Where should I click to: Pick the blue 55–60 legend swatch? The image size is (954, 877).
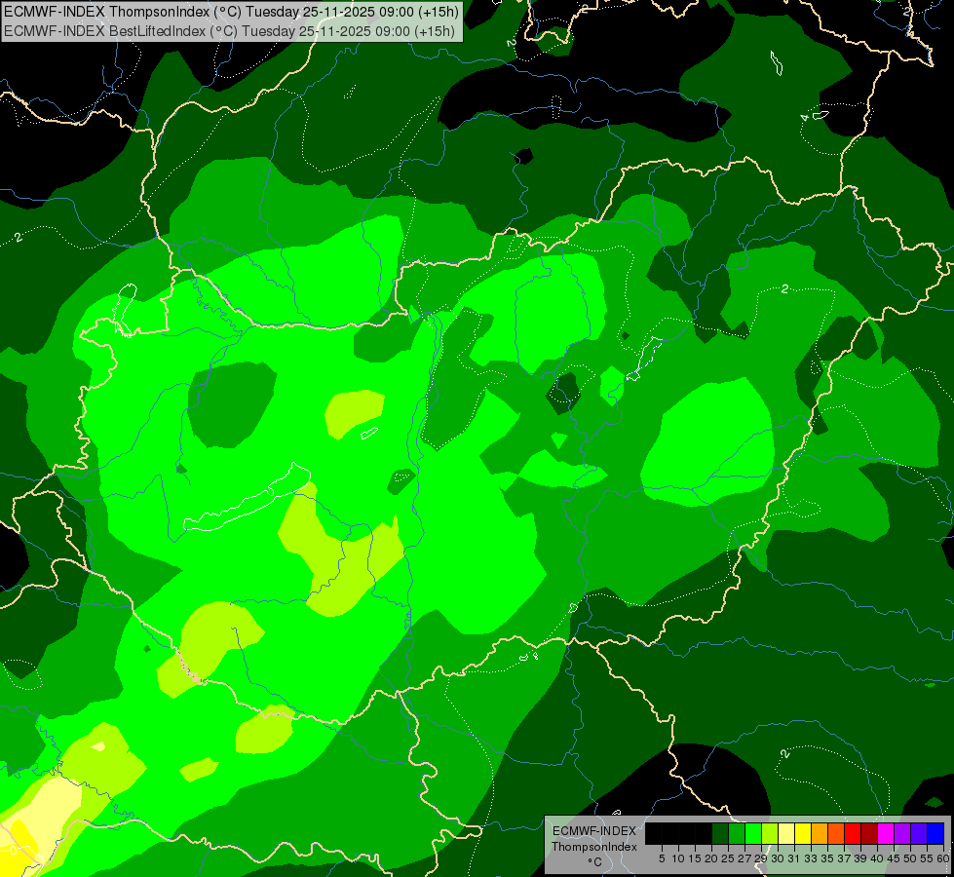click(935, 833)
